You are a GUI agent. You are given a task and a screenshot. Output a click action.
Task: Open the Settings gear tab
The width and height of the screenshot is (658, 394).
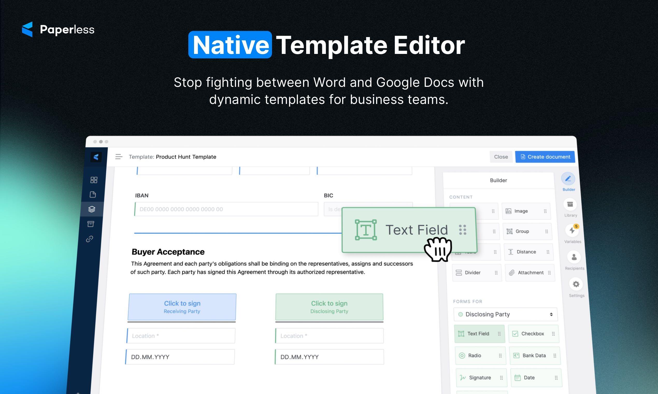pyautogui.click(x=576, y=288)
